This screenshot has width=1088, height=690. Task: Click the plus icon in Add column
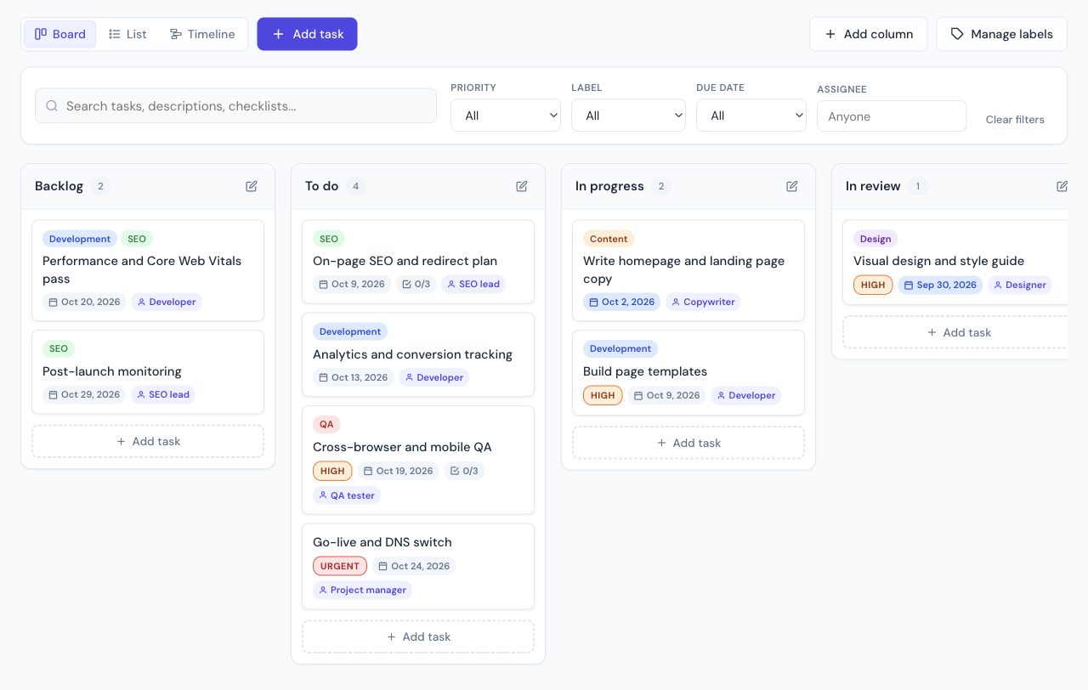830,34
